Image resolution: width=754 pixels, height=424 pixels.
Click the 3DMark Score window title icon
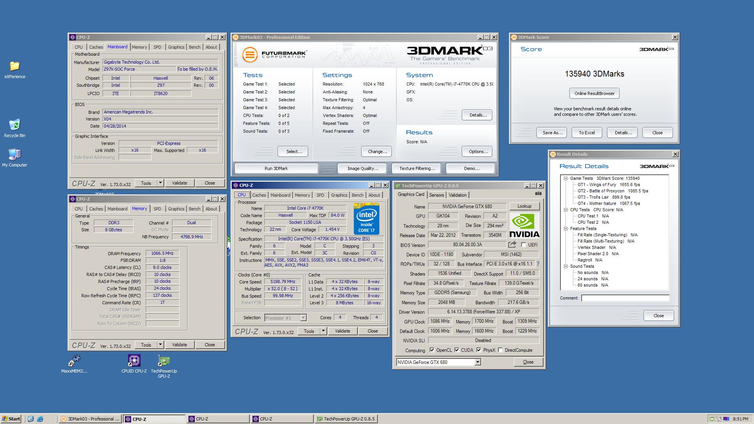(514, 37)
